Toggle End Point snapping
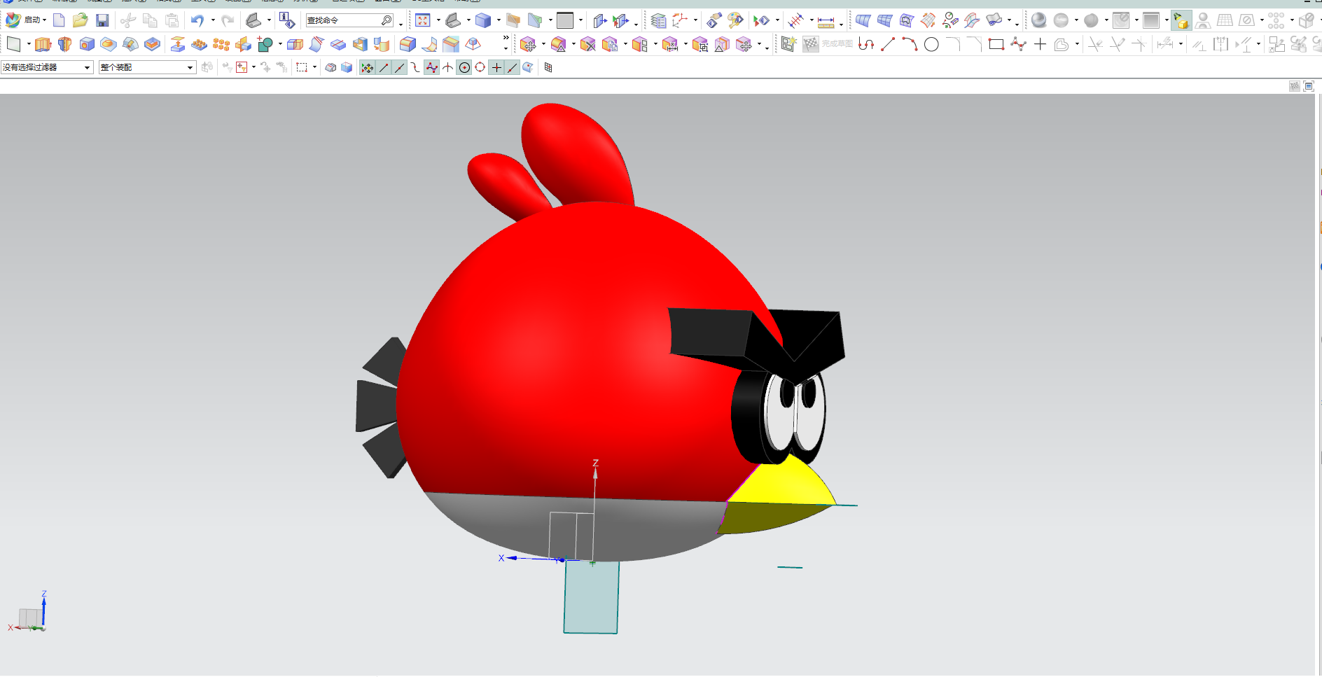Viewport: 1322px width, 677px height. pos(383,68)
